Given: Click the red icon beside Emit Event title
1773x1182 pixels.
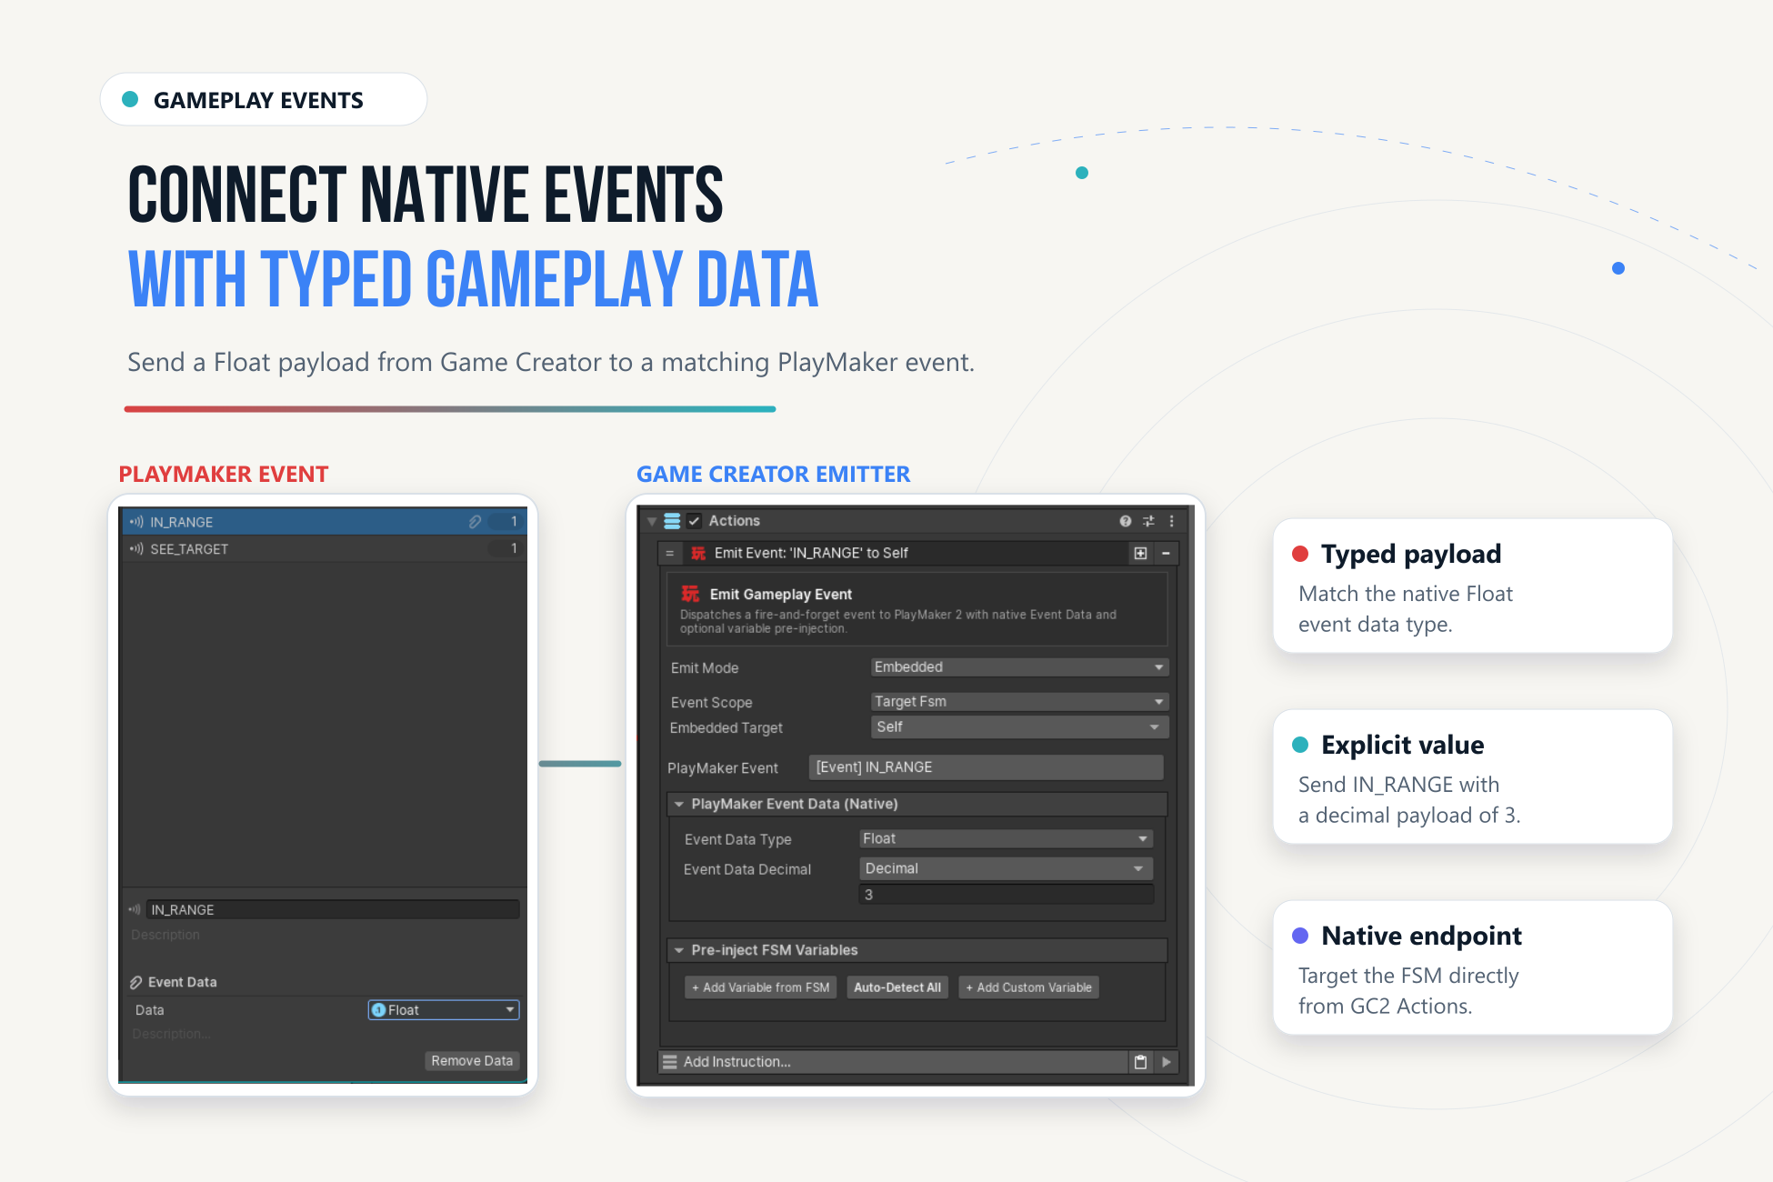Looking at the screenshot, I should [x=698, y=553].
